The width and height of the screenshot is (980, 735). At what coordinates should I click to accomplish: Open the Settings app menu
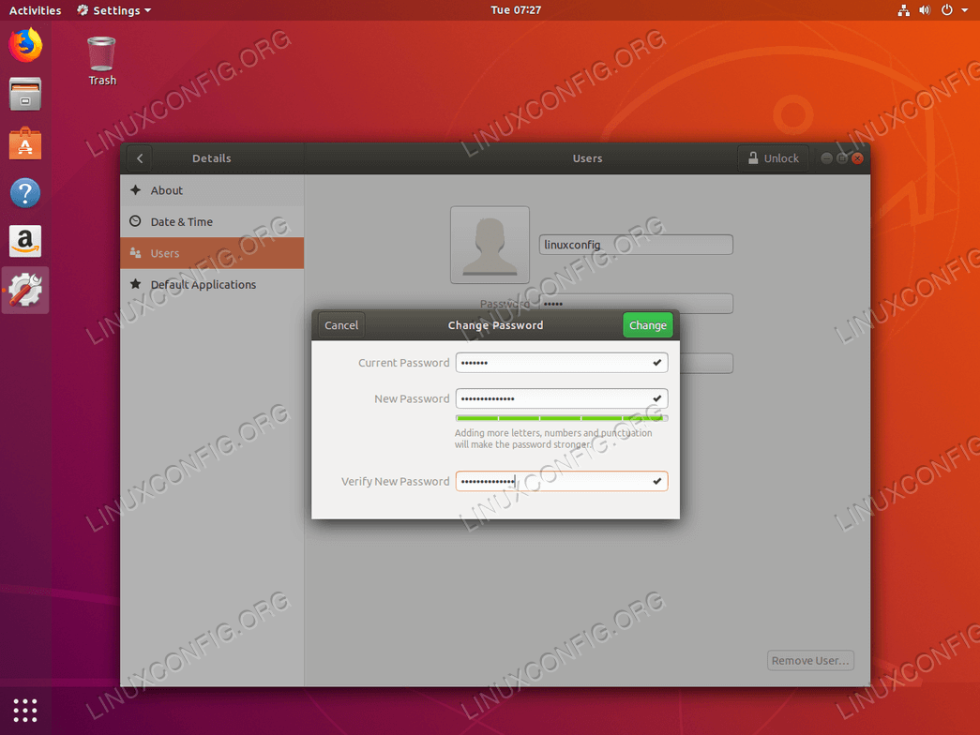click(114, 10)
